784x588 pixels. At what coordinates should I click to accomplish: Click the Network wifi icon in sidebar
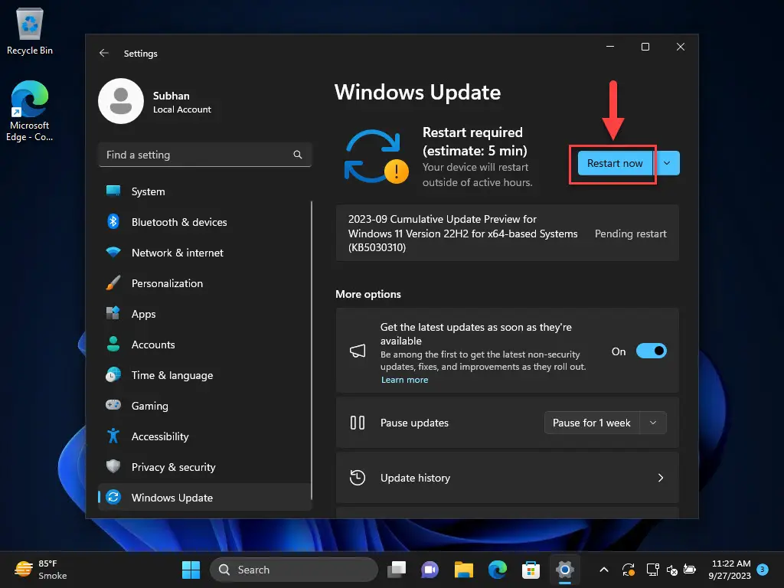coord(113,252)
